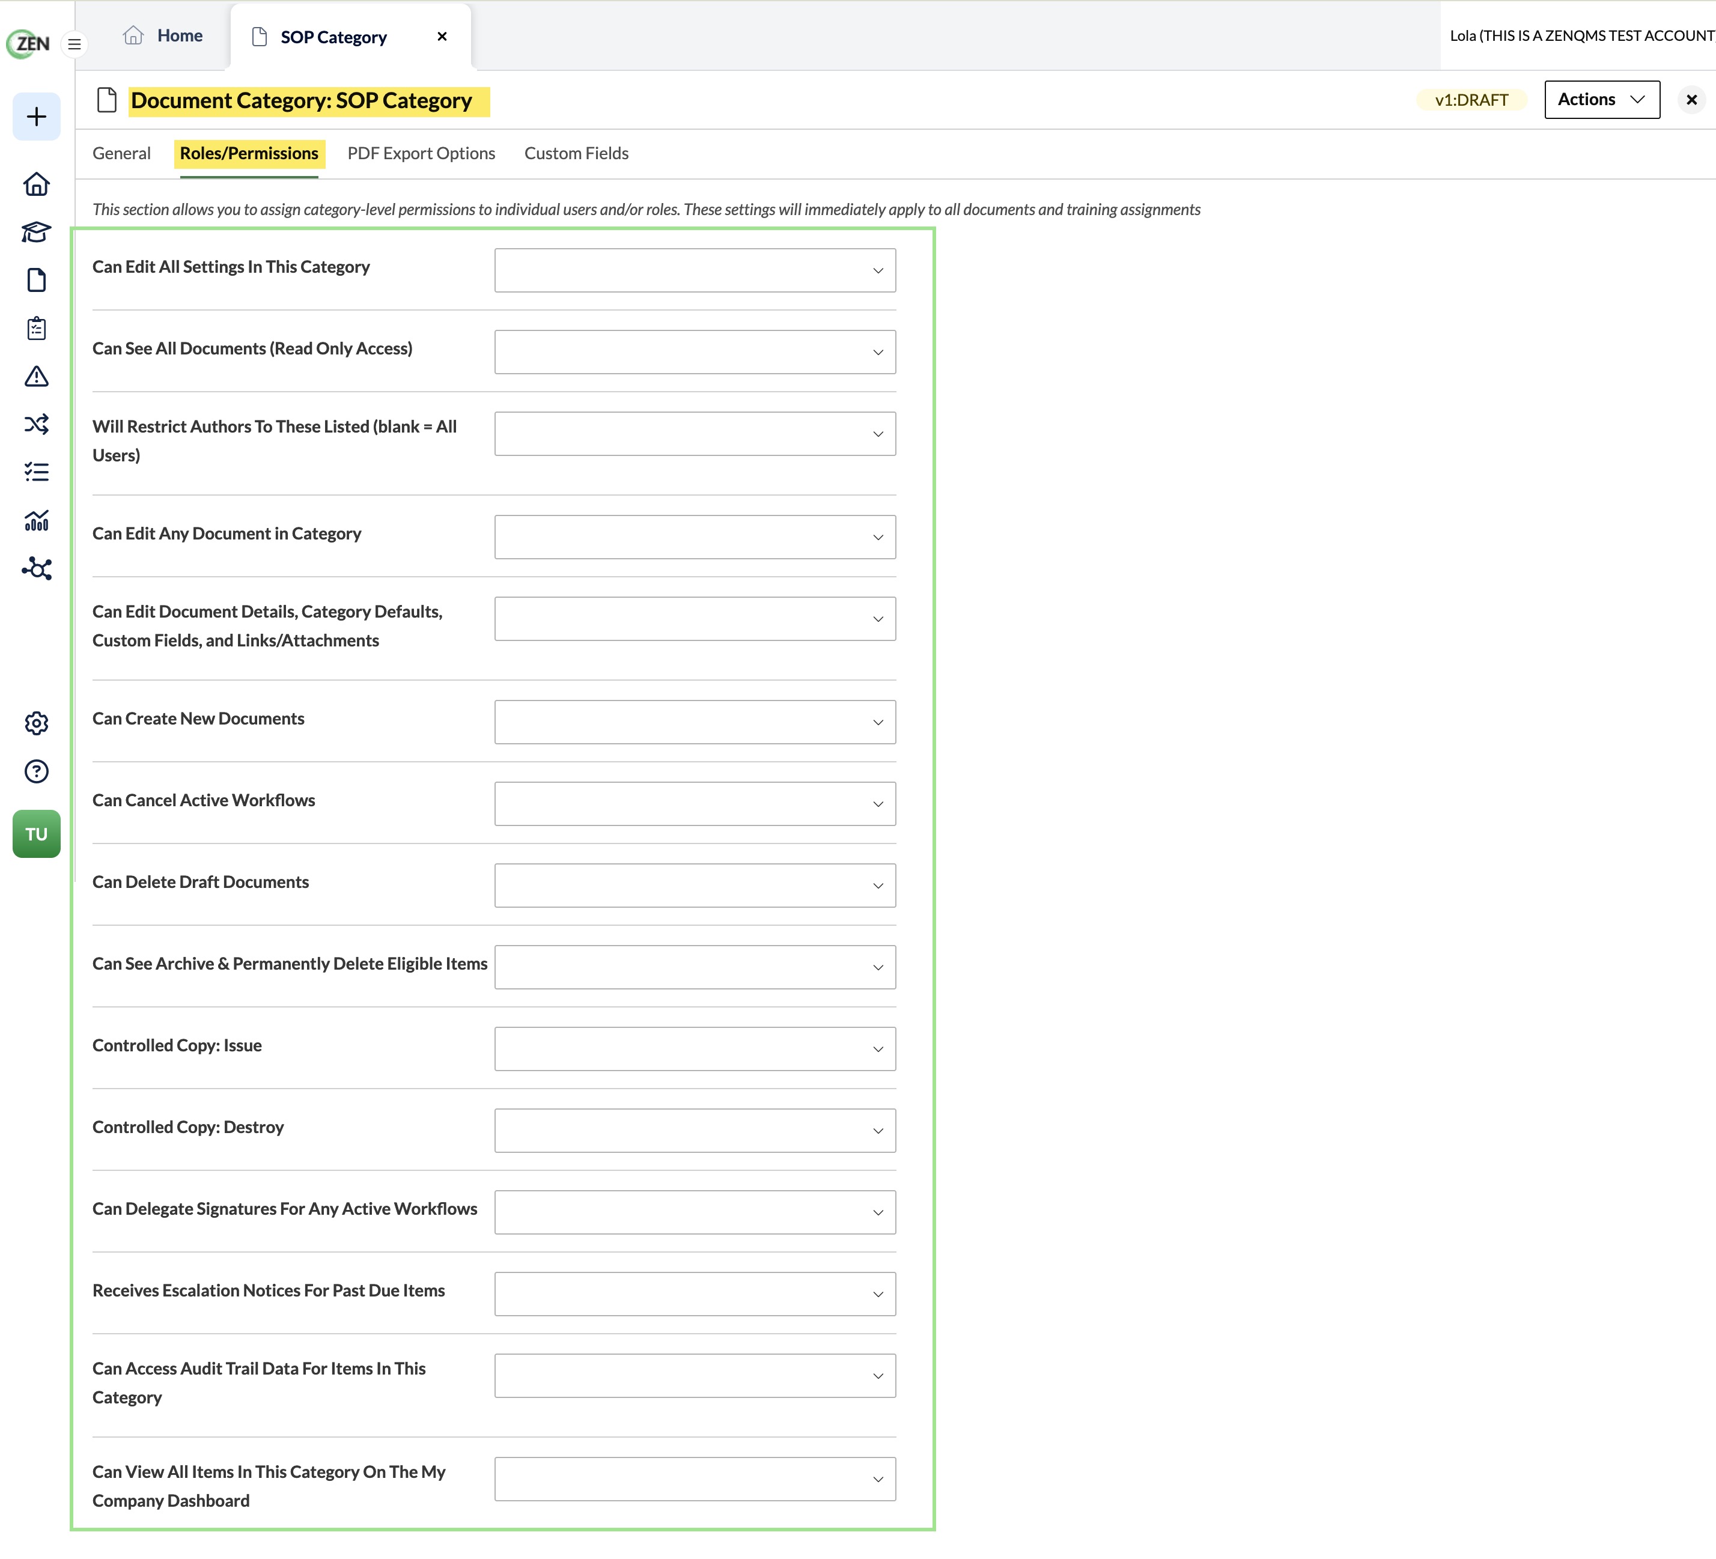Click the plus create-new button

pyautogui.click(x=37, y=117)
